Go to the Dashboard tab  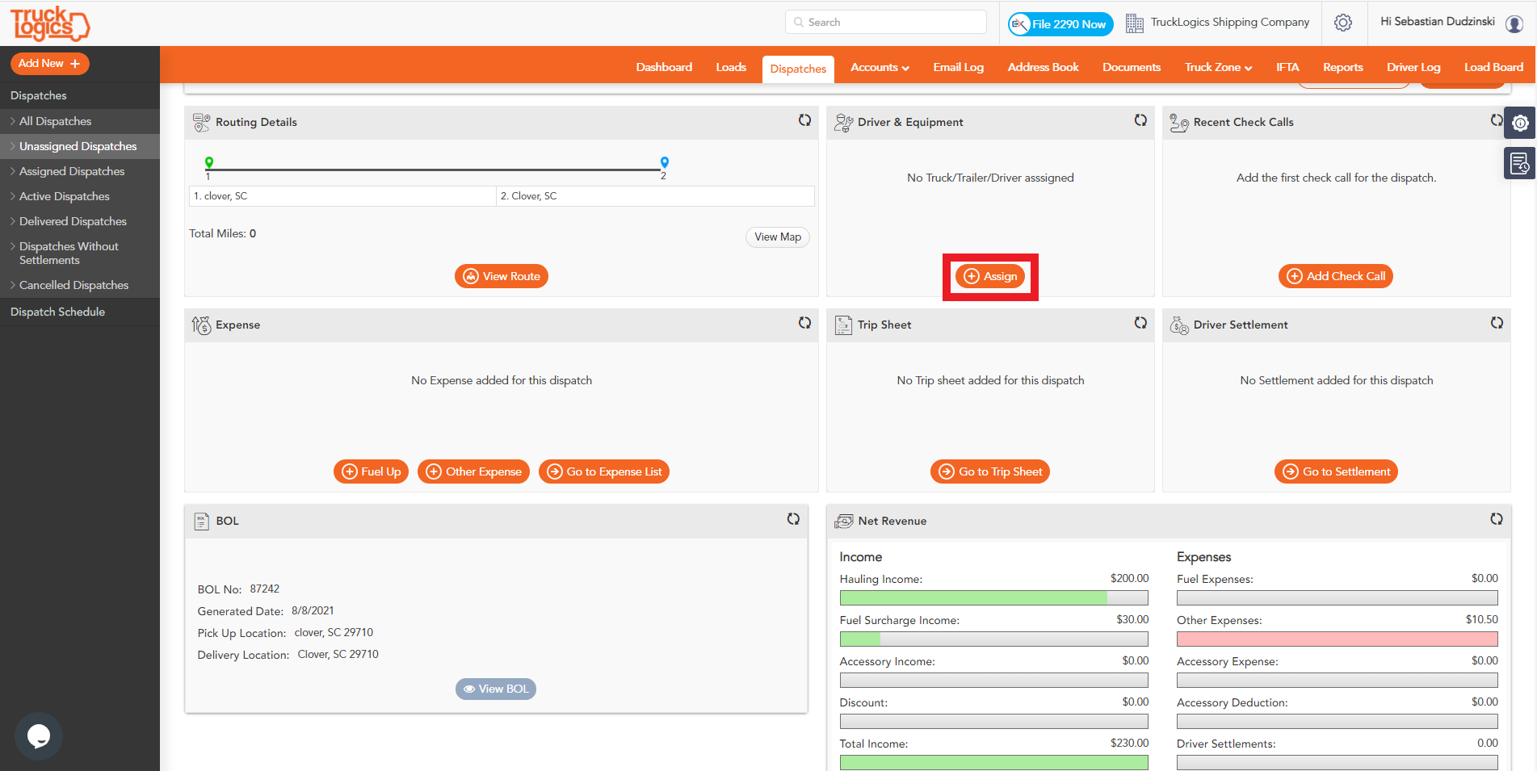tap(664, 67)
